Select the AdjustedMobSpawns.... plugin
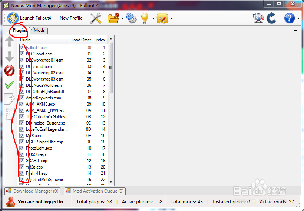The image size is (304, 211). point(47,180)
